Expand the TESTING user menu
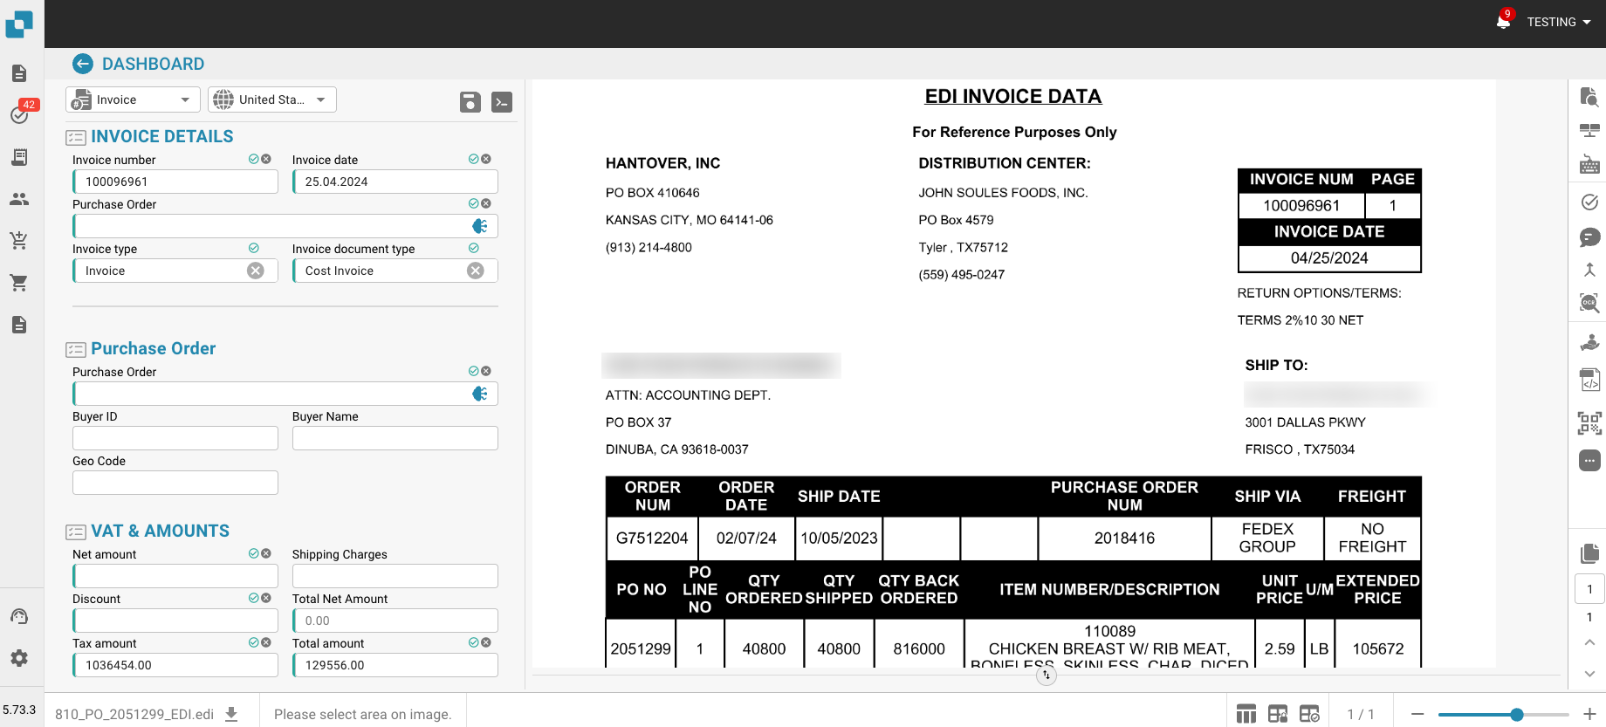Viewport: 1606px width, 727px height. coord(1559,22)
